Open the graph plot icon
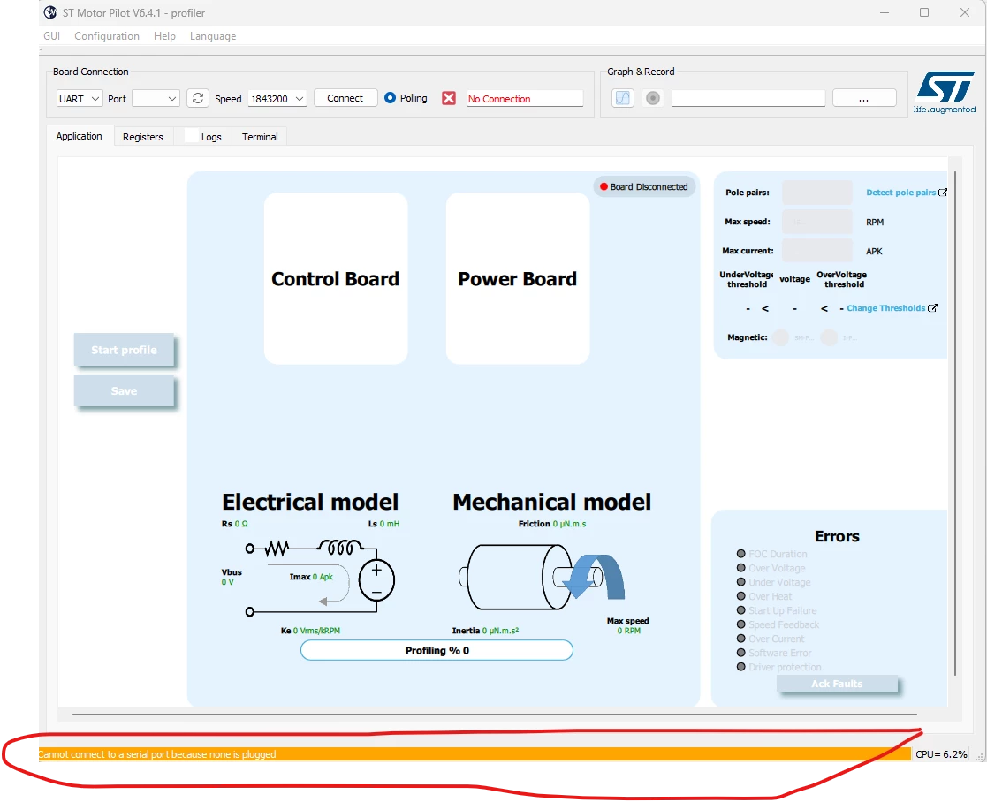The image size is (987, 802). click(623, 98)
